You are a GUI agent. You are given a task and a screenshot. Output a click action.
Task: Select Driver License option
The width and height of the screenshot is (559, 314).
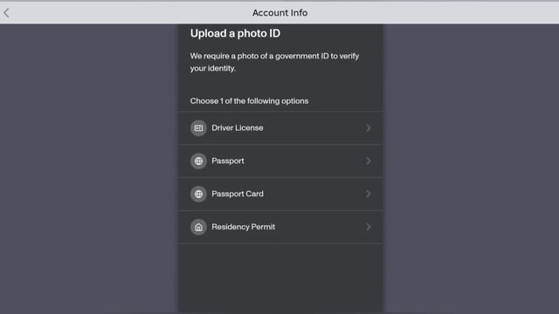pos(280,128)
